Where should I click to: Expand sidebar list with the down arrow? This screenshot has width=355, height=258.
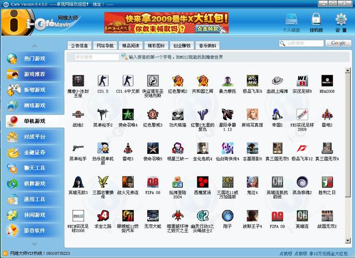35,244
